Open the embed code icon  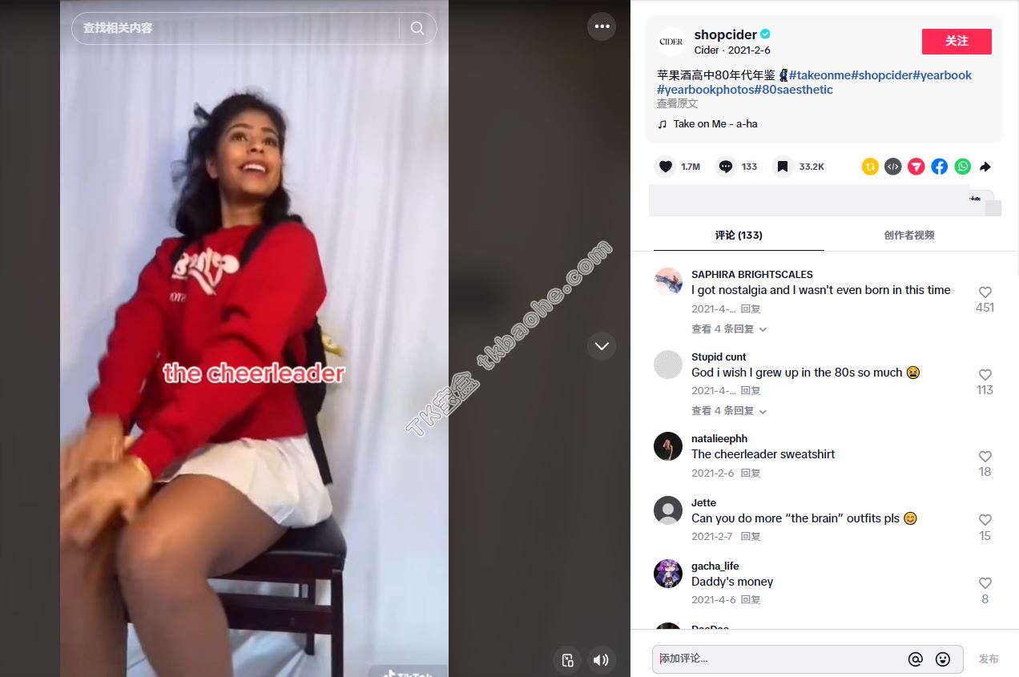893,167
